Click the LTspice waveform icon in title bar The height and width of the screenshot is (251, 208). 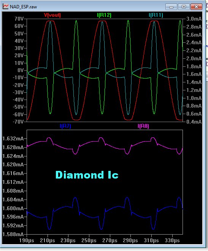[5, 7]
